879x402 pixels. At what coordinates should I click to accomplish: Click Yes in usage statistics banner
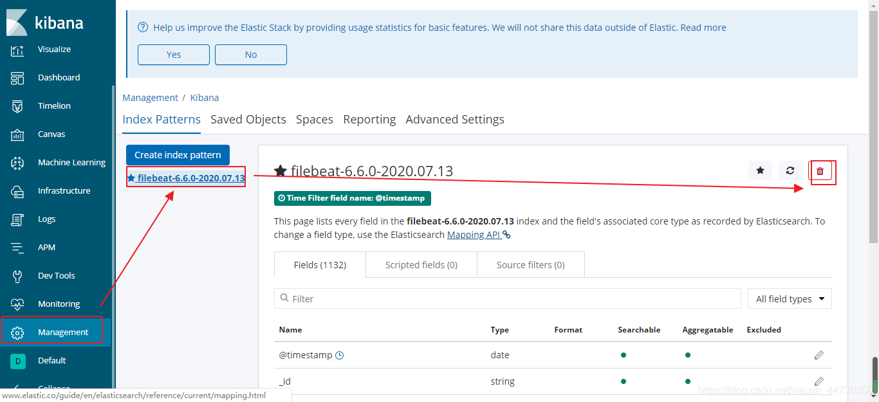[x=174, y=55]
